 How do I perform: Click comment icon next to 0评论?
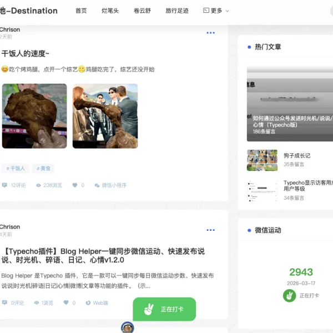pyautogui.click(x=4, y=302)
